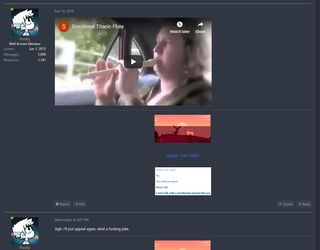
Task: Click the green online status dot on first avatar
Action: coord(12,9)
